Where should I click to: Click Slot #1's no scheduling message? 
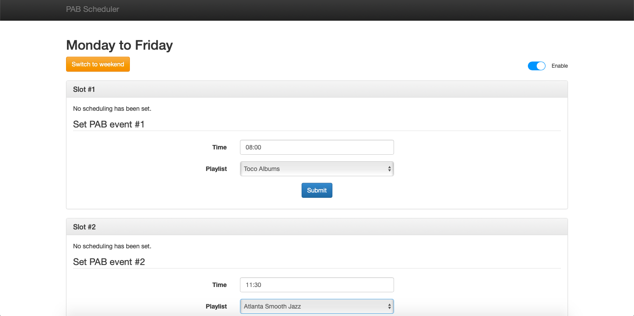112,109
